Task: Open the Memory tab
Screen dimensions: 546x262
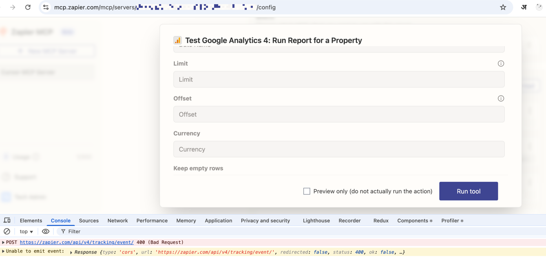Action: pos(186,221)
